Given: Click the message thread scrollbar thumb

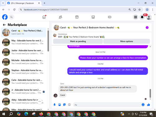Looking at the screenshot, I should (x=150, y=93).
